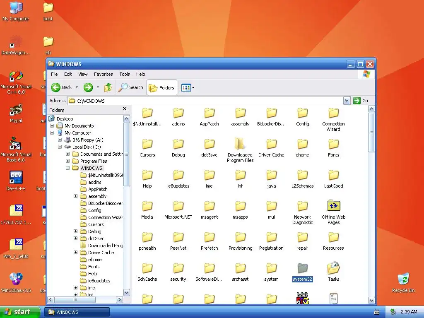Select the Prefetch folder
The height and width of the screenshot is (318, 424).
[209, 241]
